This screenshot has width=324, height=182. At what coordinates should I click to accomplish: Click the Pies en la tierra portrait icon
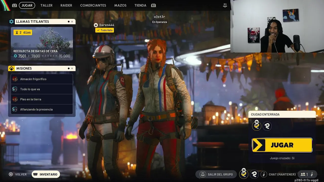pyautogui.click(x=15, y=99)
